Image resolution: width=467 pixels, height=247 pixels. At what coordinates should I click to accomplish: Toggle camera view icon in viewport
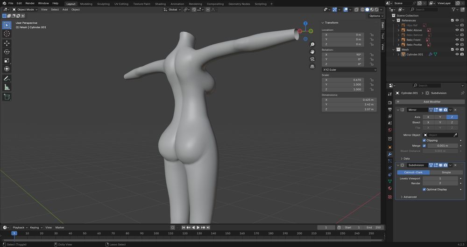[x=312, y=59]
